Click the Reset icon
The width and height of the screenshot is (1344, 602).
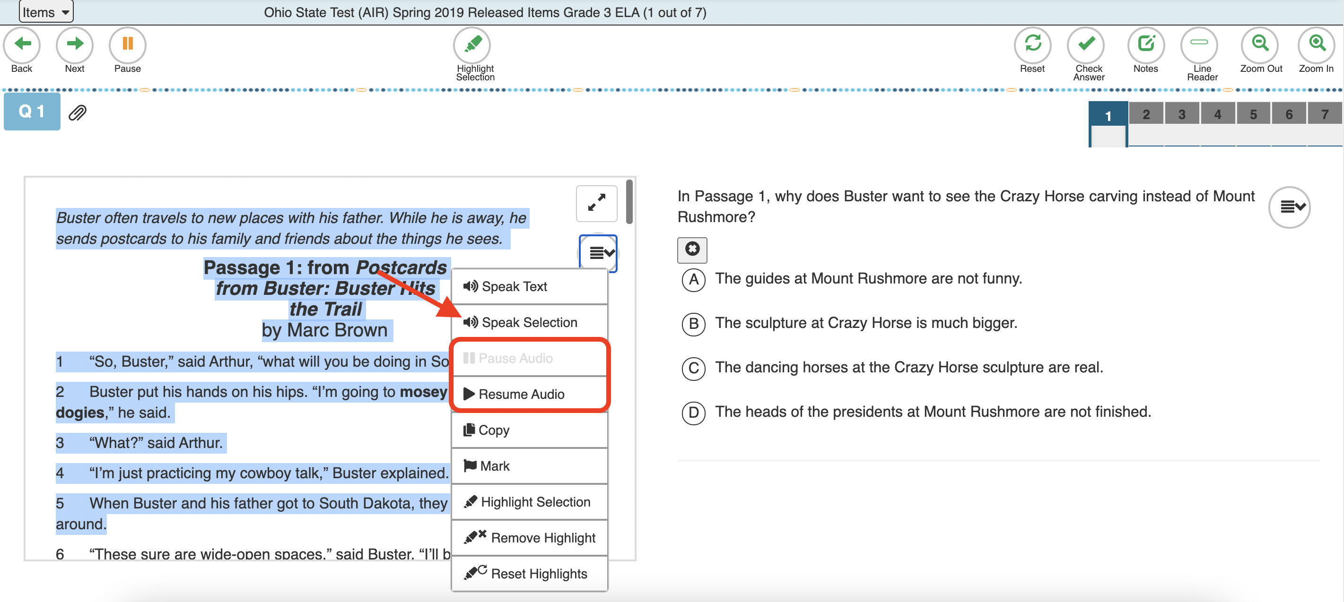click(1032, 45)
